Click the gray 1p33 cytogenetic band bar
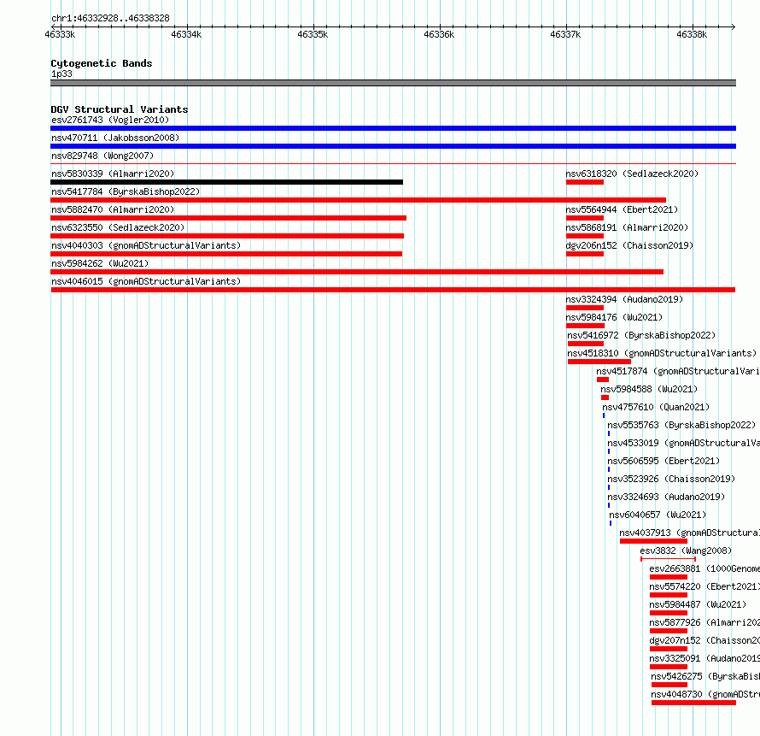The image size is (760, 736). tap(393, 83)
